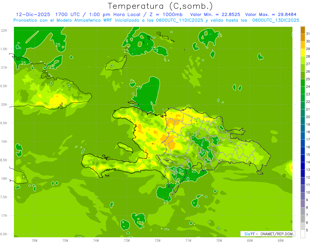This screenshot has height=244, width=315.
Task: Click the '76W' longitude axis label
Action: (34, 240)
